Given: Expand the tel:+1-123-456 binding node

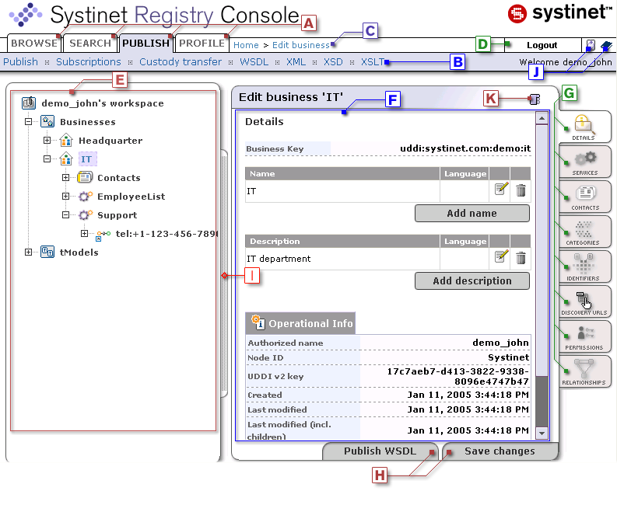Looking at the screenshot, I should (x=84, y=233).
